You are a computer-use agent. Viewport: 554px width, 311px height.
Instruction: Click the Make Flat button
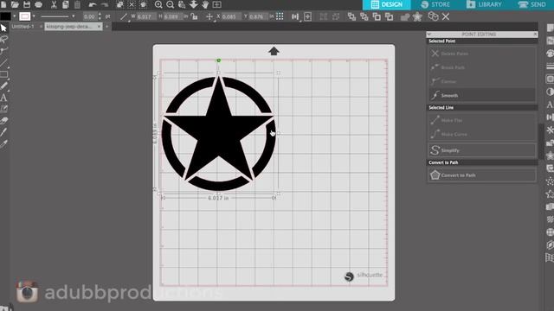(482, 120)
